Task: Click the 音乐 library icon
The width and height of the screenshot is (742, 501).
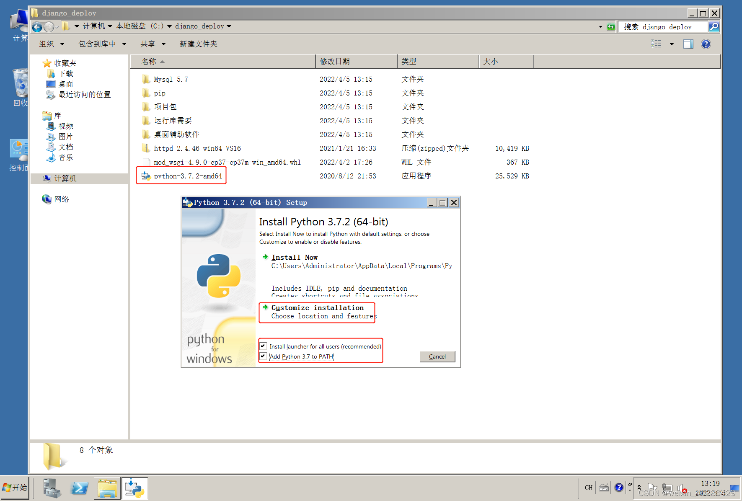Action: [51, 158]
